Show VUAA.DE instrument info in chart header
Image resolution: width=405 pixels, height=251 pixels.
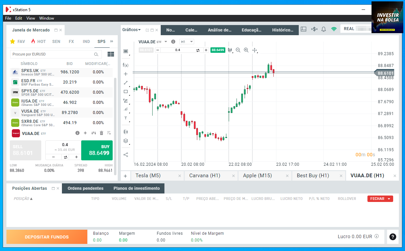(173, 42)
